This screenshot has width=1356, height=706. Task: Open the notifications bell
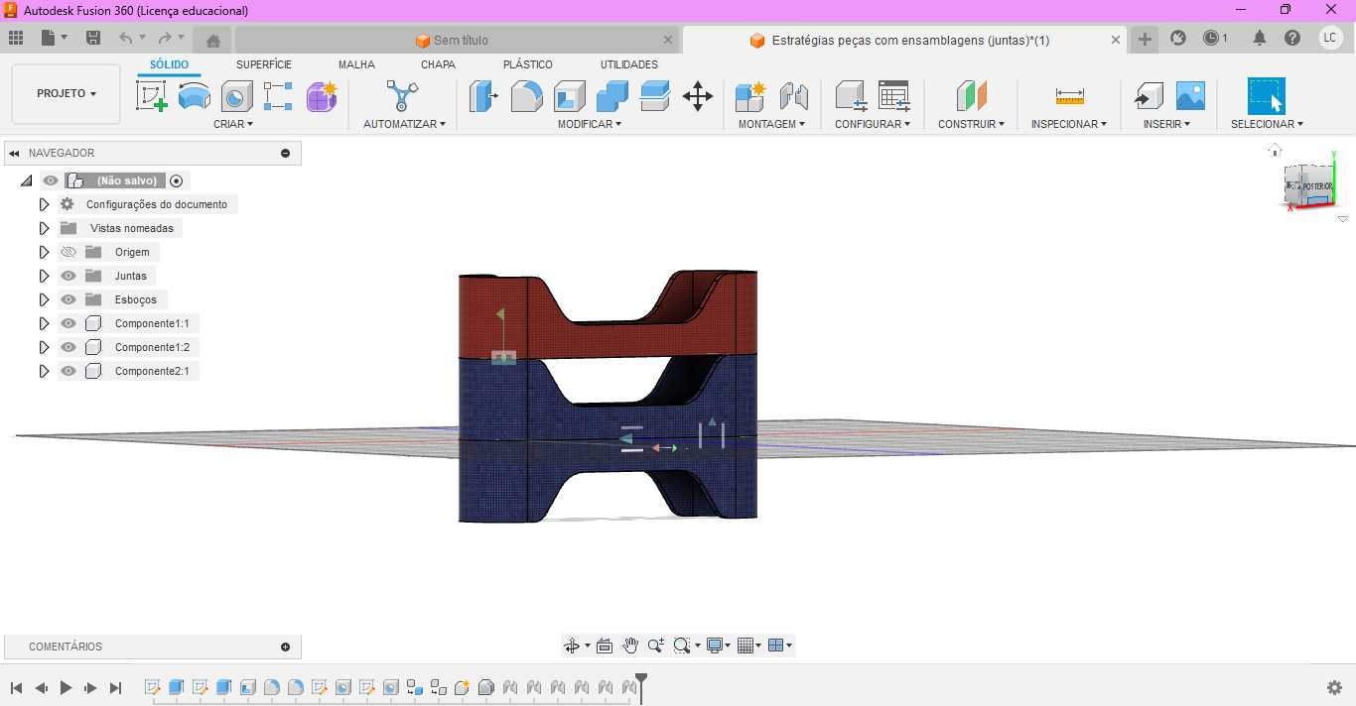(x=1260, y=38)
